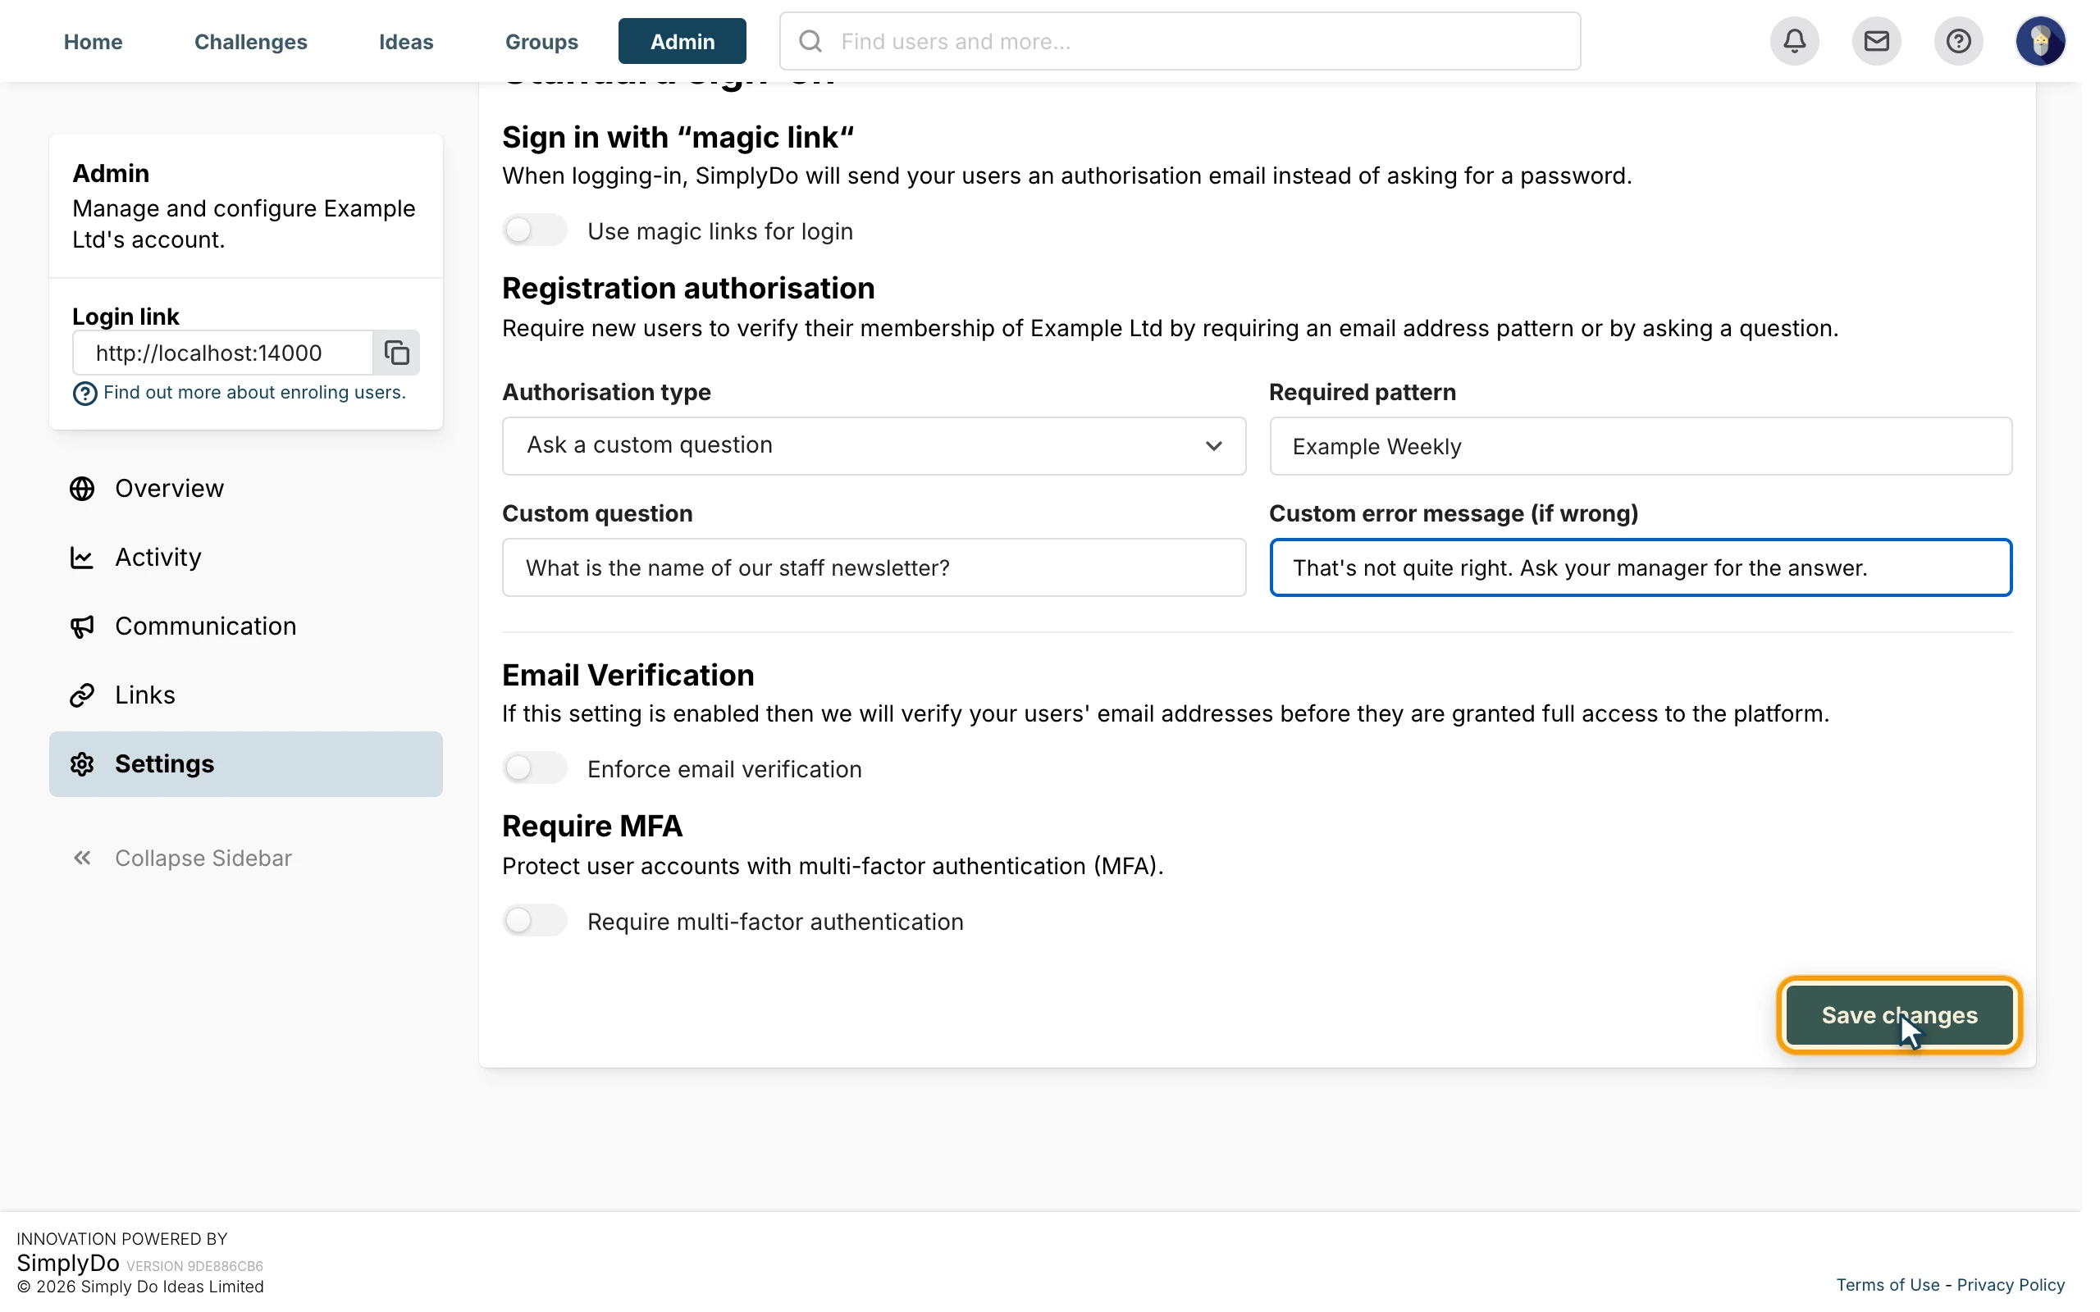This screenshot has width=2100, height=1312.
Task: Toggle Use magic links for login
Action: click(x=535, y=230)
